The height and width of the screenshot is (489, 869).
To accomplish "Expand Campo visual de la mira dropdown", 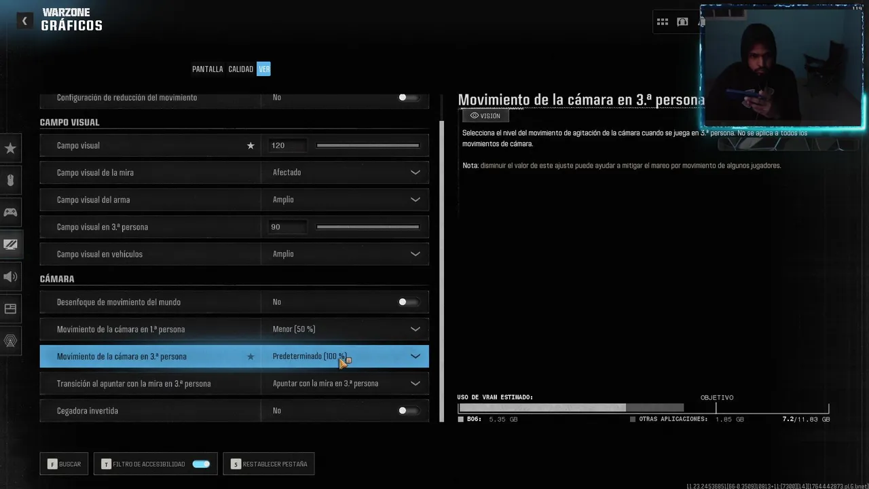I will coord(415,173).
